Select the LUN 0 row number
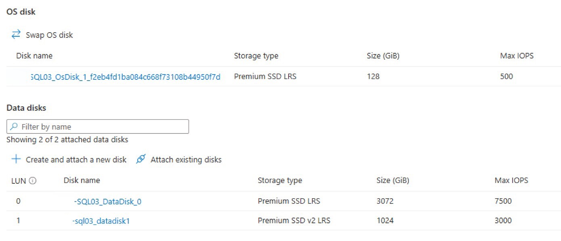This screenshot has height=241, width=561. (18, 201)
